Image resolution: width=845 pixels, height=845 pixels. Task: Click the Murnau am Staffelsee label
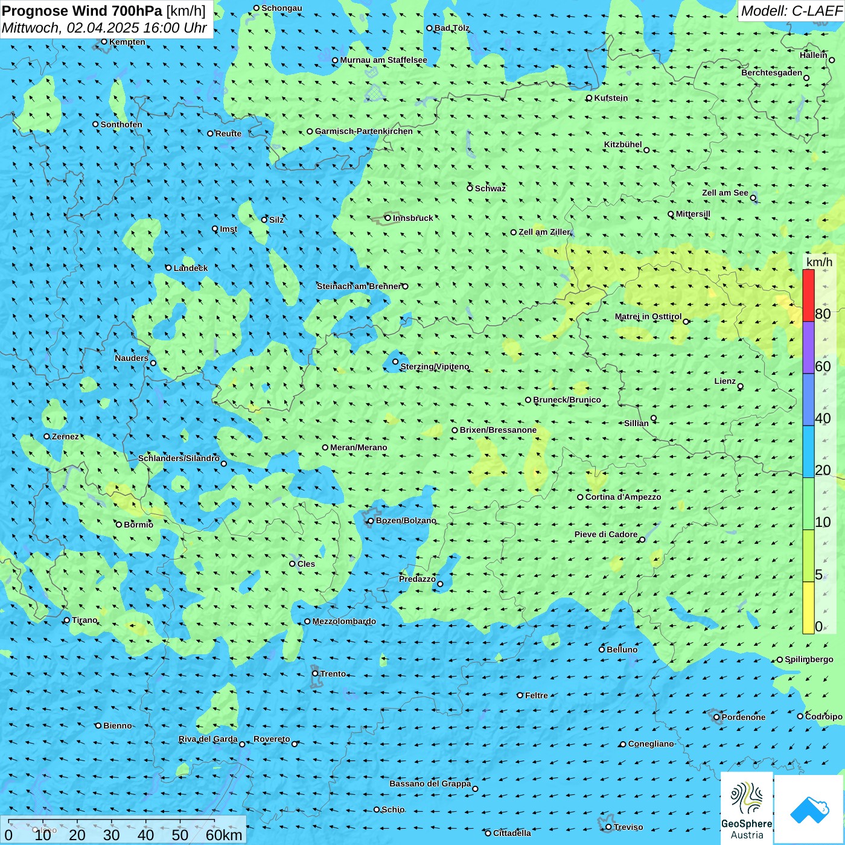point(383,60)
